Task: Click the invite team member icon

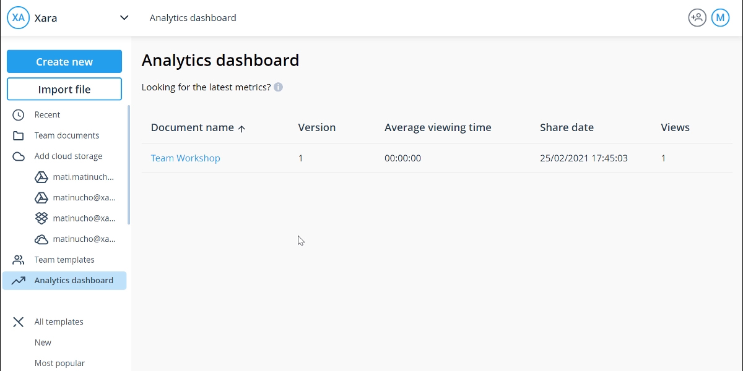Action: [x=697, y=18]
